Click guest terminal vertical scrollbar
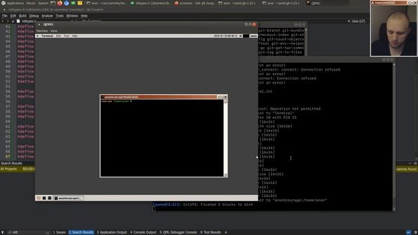418x235 pixels. pyautogui.click(x=225, y=138)
